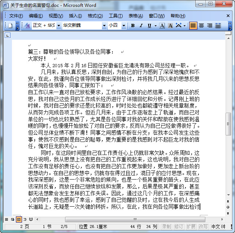Minimize the Word window
This screenshot has height=233, width=235.
pyautogui.click(x=201, y=4)
